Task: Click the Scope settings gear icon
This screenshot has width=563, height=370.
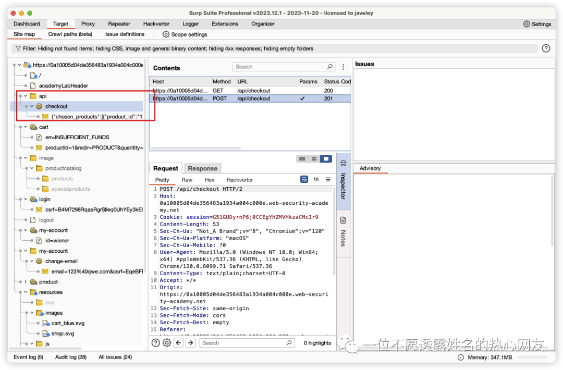Action: coord(166,34)
